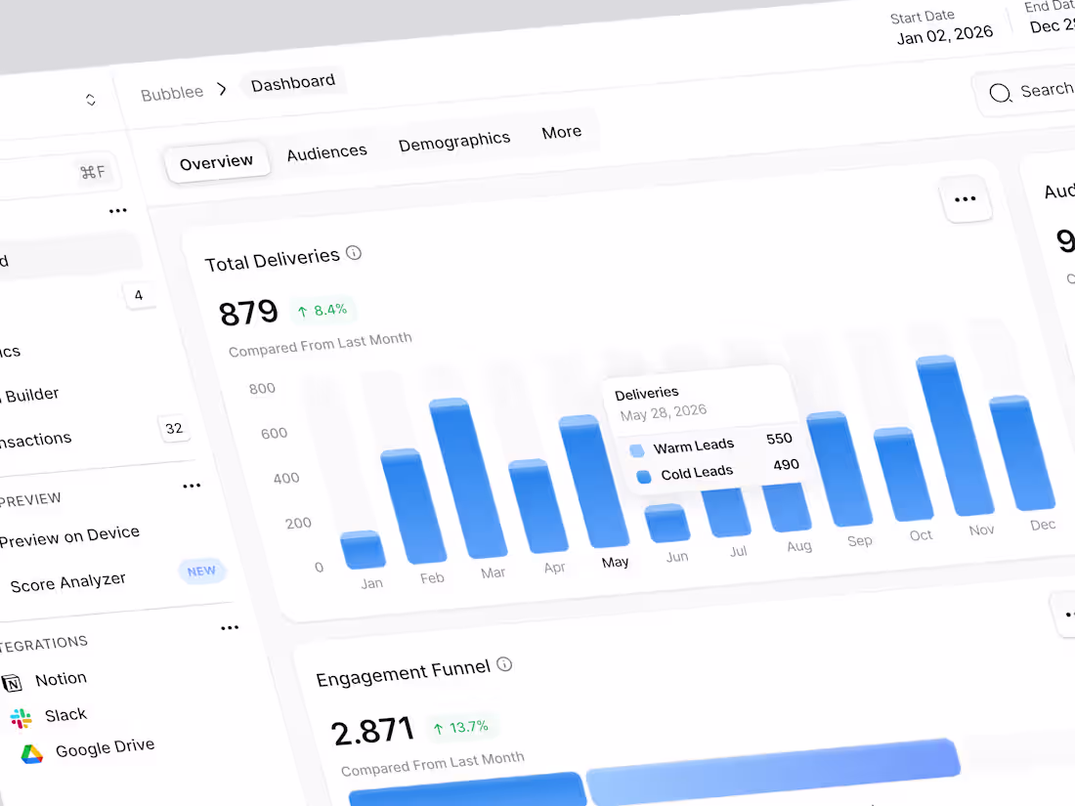Expand the INTEGRATIONS section ellipsis menu
This screenshot has width=1075, height=806.
(x=230, y=627)
